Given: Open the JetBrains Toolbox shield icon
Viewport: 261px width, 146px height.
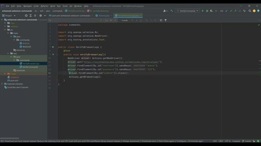Looking at the screenshot, I should click(x=258, y=11).
